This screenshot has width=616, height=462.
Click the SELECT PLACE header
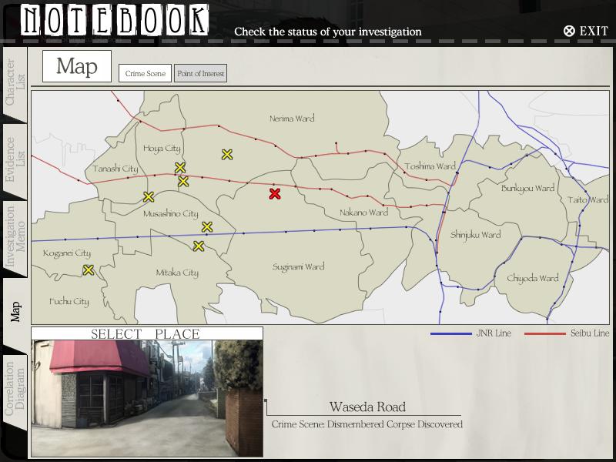pyautogui.click(x=146, y=334)
